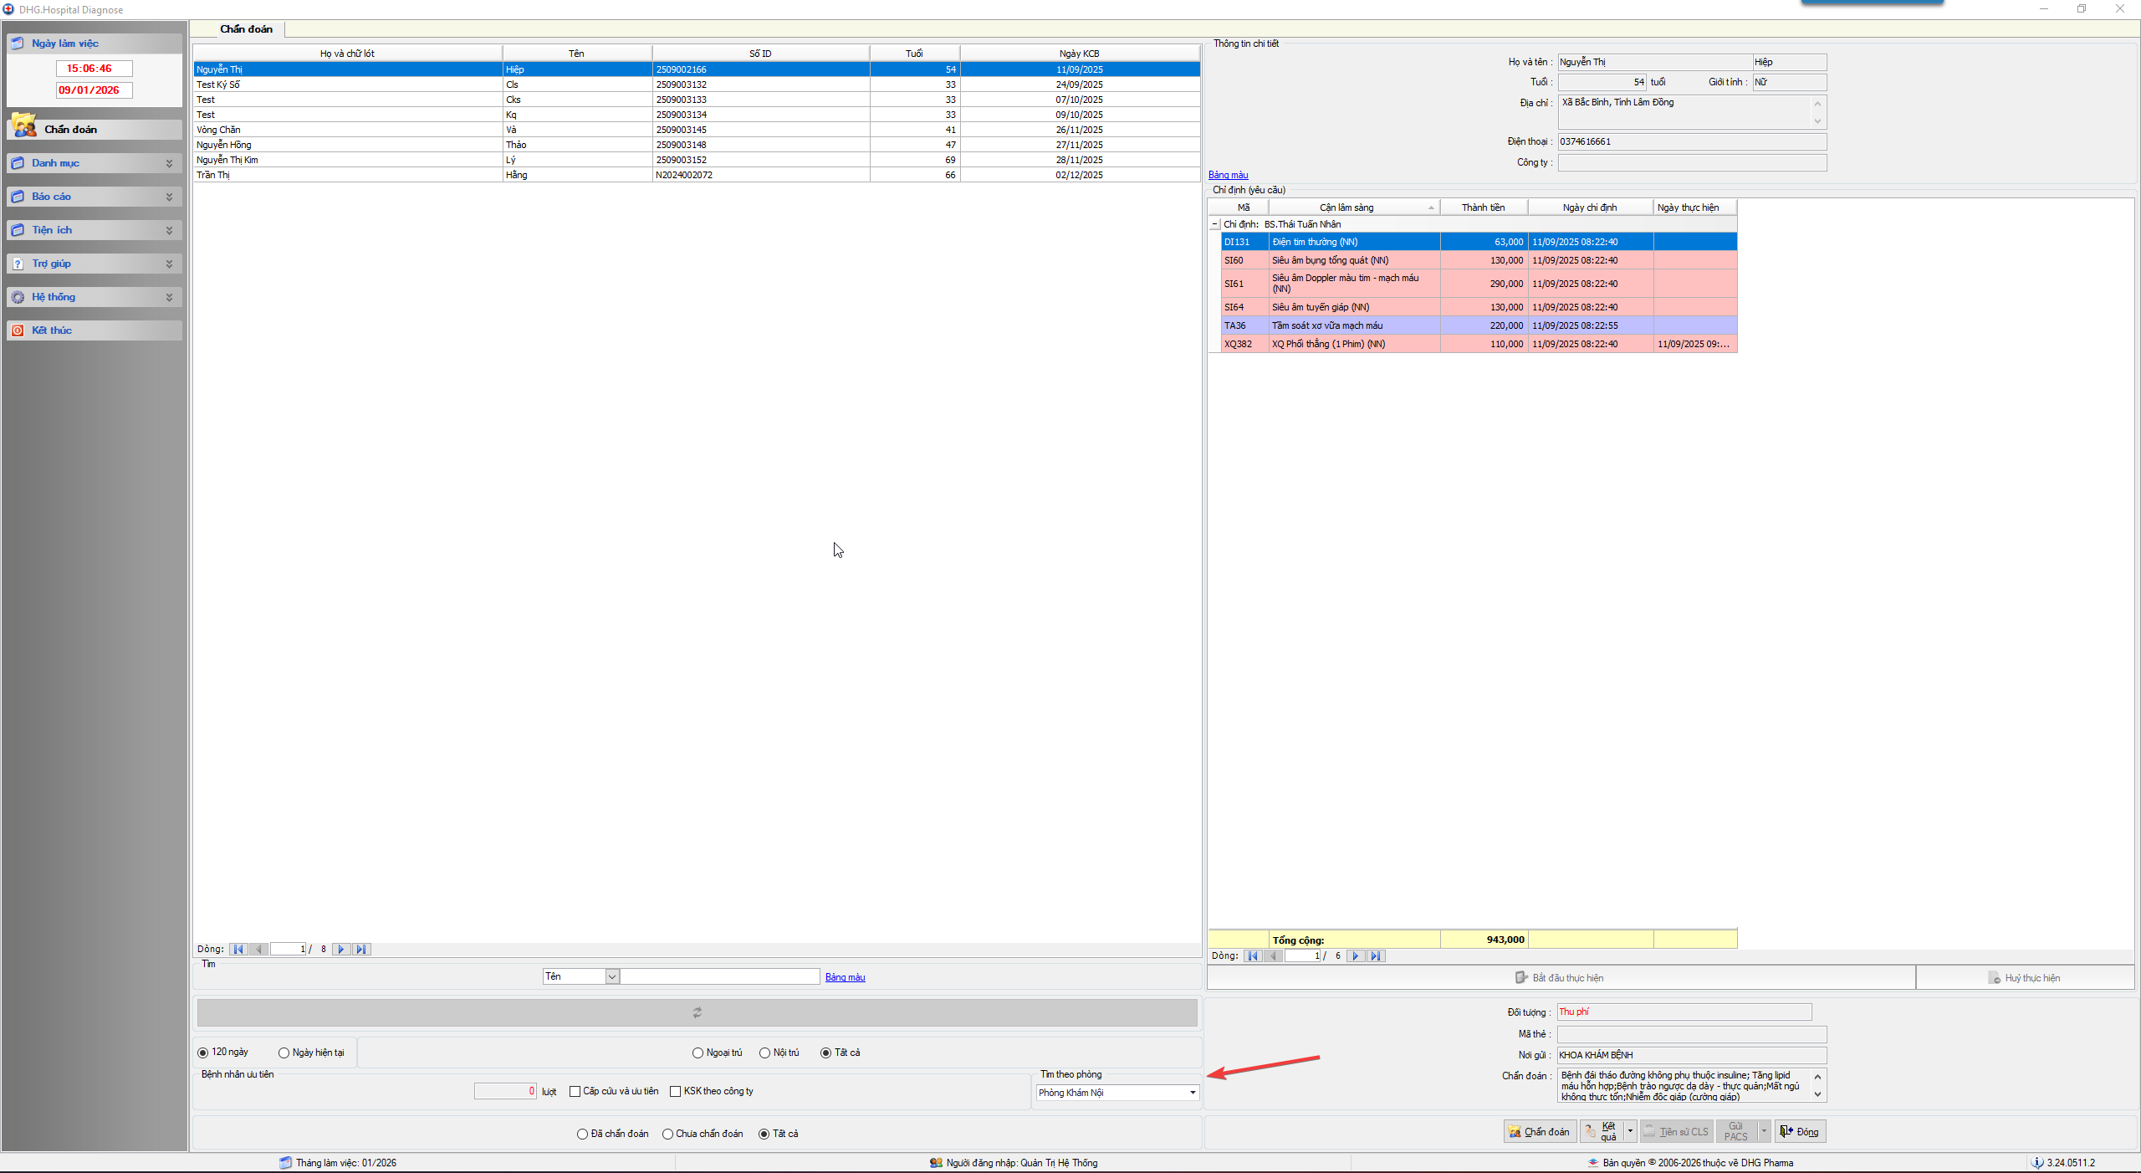
Task: Go to next patient row arrow
Action: point(340,949)
